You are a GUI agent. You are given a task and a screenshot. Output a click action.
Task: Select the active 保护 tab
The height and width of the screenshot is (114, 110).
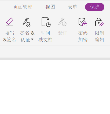(95, 7)
